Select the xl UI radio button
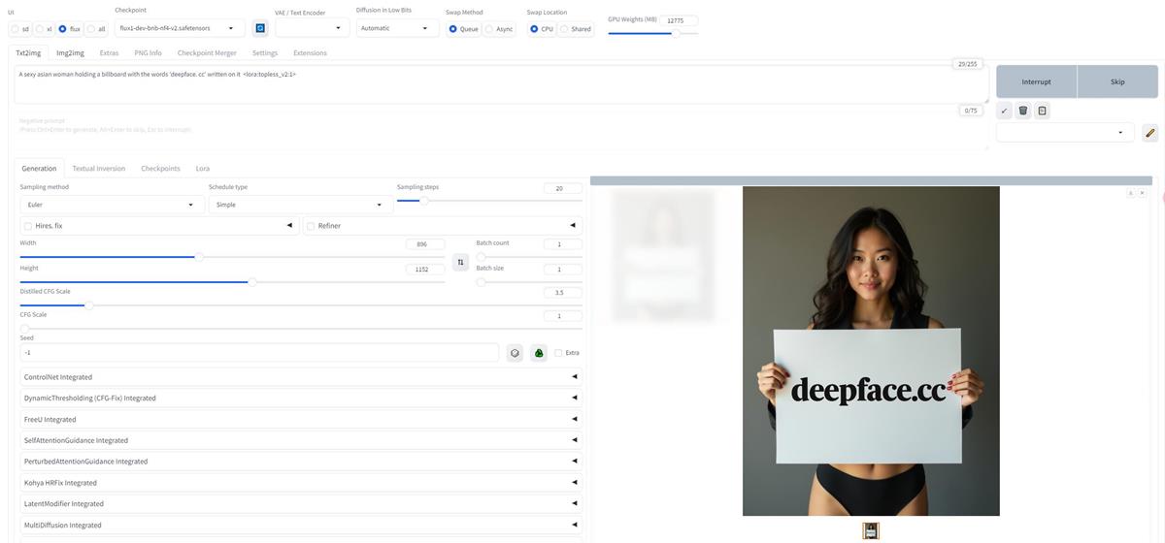Screen dimensions: 1165x543 click(x=44, y=29)
